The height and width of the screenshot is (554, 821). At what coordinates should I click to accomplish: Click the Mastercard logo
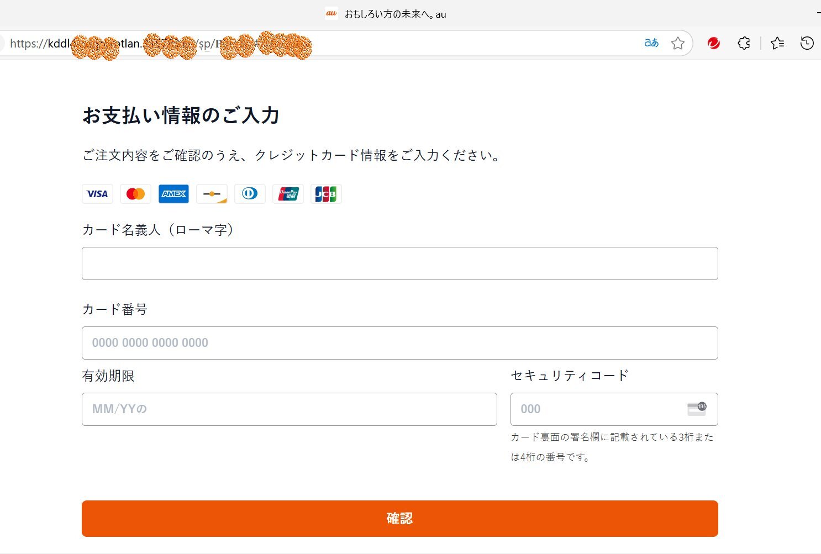click(135, 194)
